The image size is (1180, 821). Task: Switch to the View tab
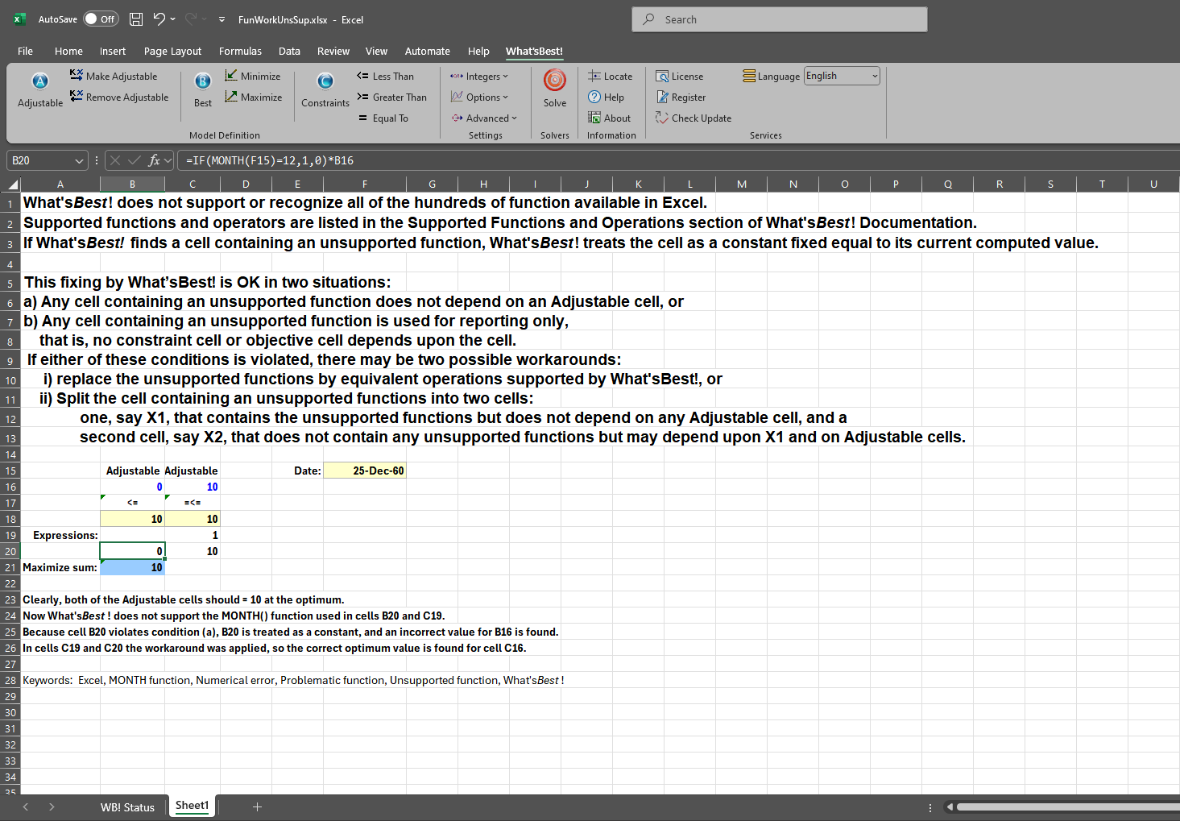tap(376, 51)
